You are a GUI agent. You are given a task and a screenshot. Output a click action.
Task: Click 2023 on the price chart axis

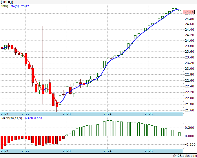click(x=67, y=114)
